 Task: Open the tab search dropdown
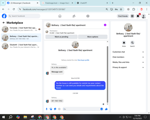click(3, 3)
